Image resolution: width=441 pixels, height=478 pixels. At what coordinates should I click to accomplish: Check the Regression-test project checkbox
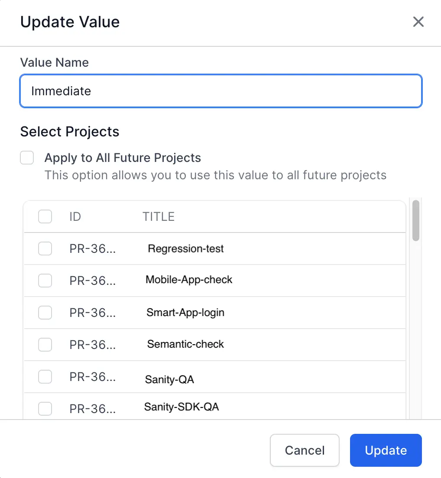coord(45,249)
